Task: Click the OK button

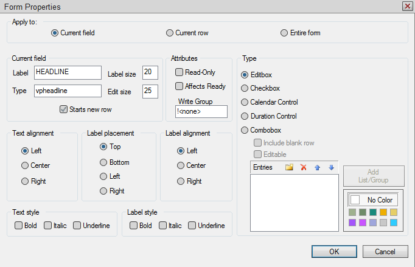Action: 334,251
